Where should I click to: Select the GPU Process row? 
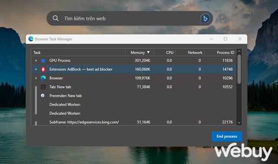click(x=134, y=60)
